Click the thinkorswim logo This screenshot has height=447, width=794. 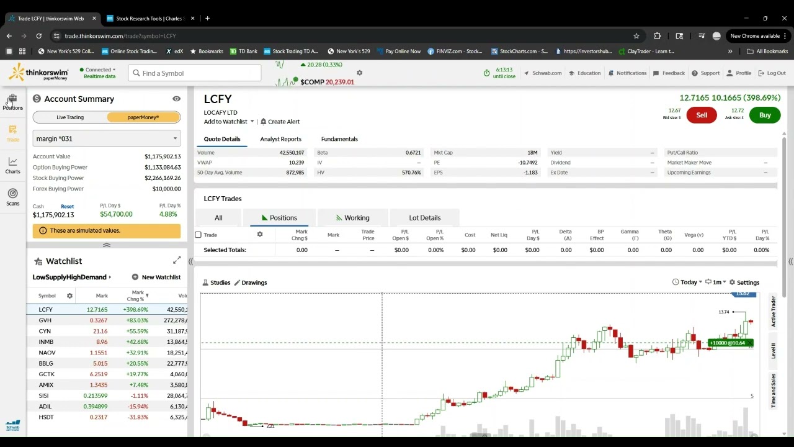[x=38, y=73]
